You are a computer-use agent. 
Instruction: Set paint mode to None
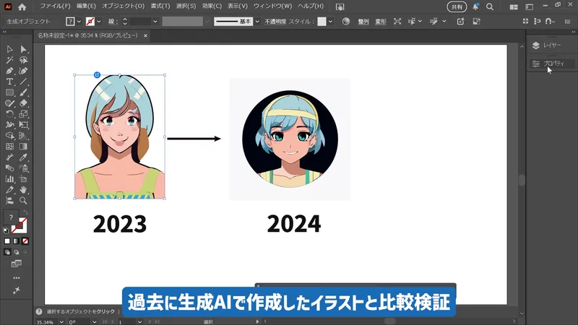(25, 241)
